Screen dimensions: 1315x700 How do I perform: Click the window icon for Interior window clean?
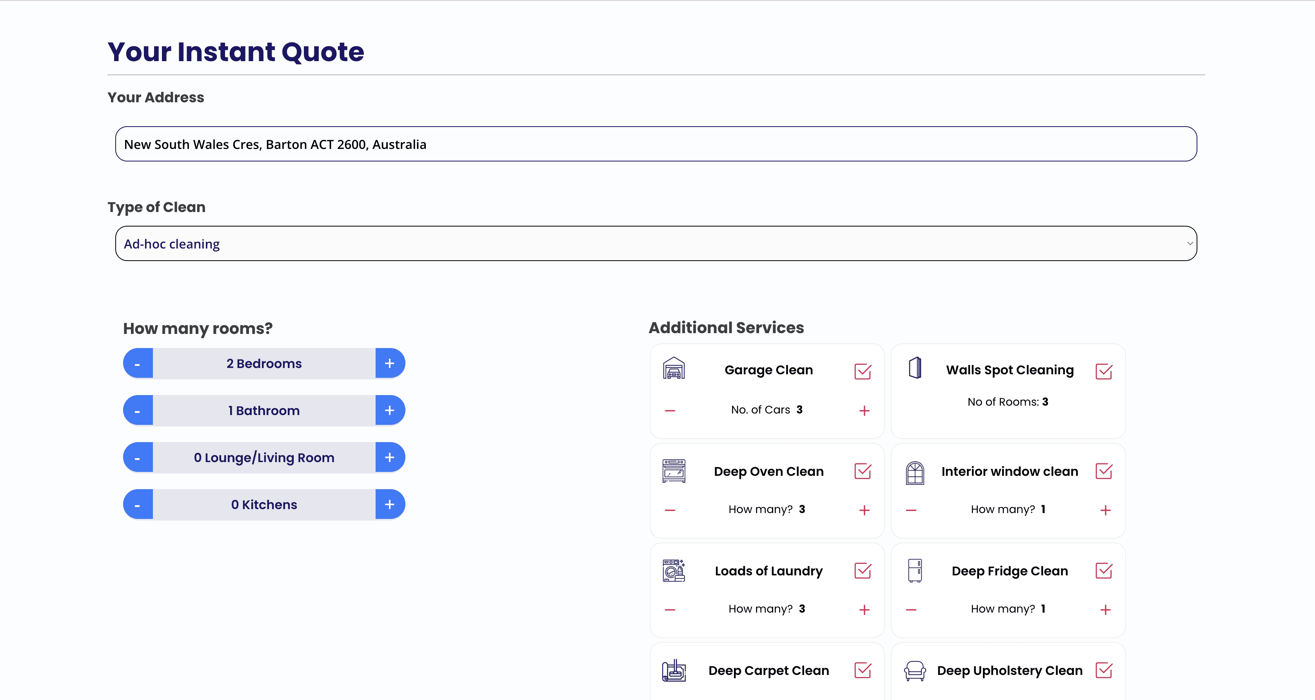click(x=914, y=472)
